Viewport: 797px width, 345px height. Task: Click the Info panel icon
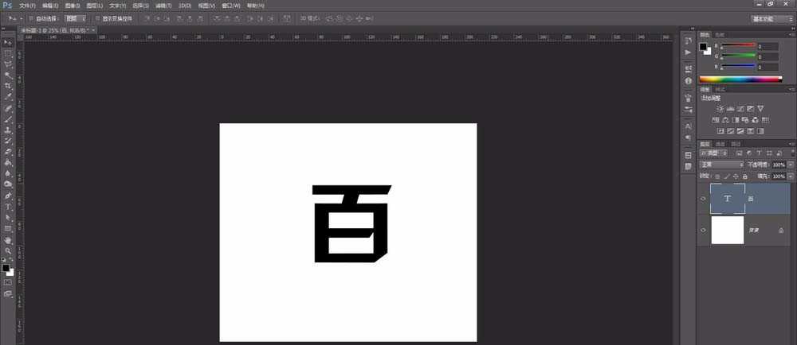click(x=688, y=81)
